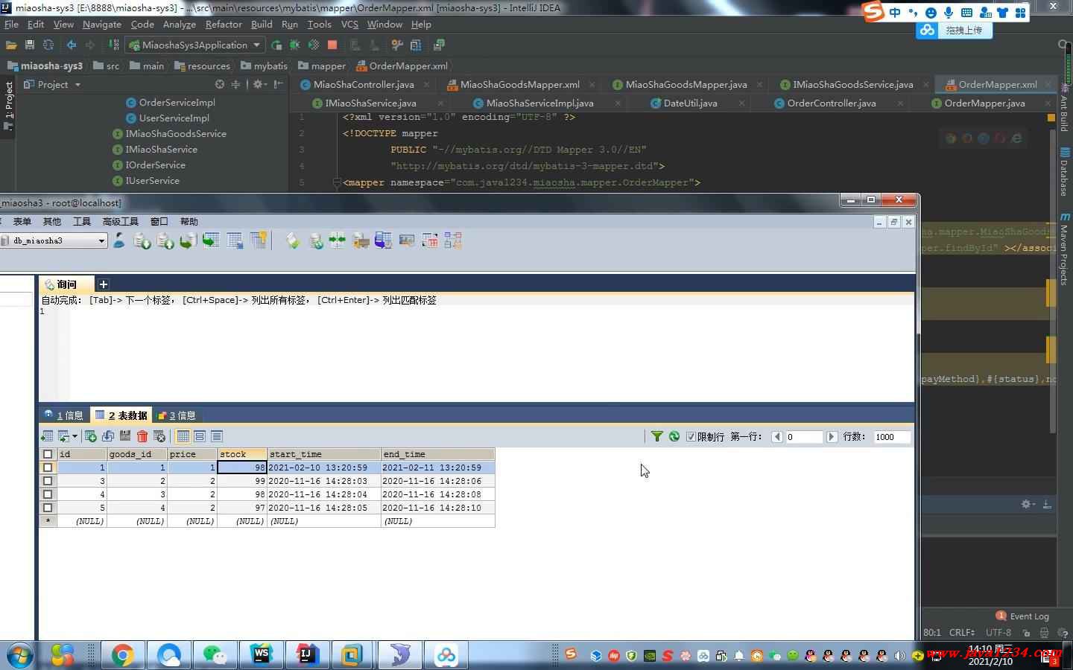Switch to the 1 信息 result tab
Screen dimensions: 1073x670
[x=64, y=415]
